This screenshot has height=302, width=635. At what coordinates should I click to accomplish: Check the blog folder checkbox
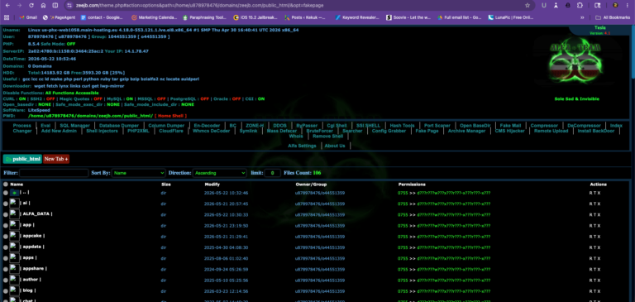6,291
